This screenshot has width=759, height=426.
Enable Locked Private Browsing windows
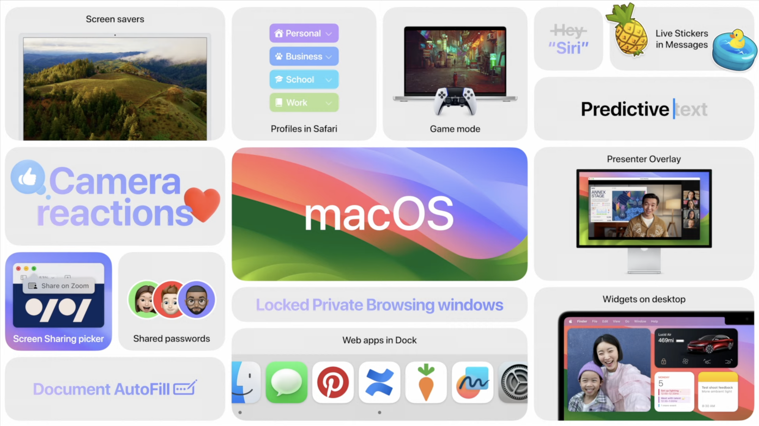click(x=379, y=305)
